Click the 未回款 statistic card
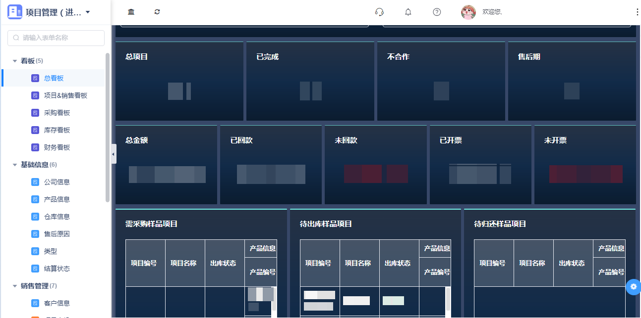This screenshot has height=318, width=641. point(376,165)
